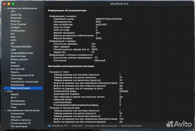This screenshot has height=131, width=195.
Task: Open Графика/Мониторы in the sidebar
Action: [22, 53]
